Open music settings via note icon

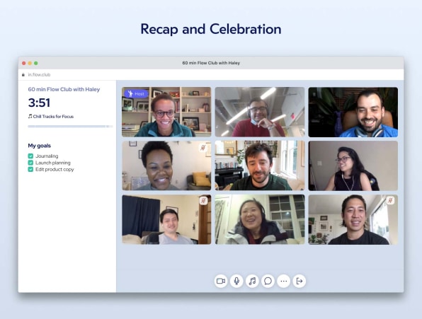pos(252,281)
